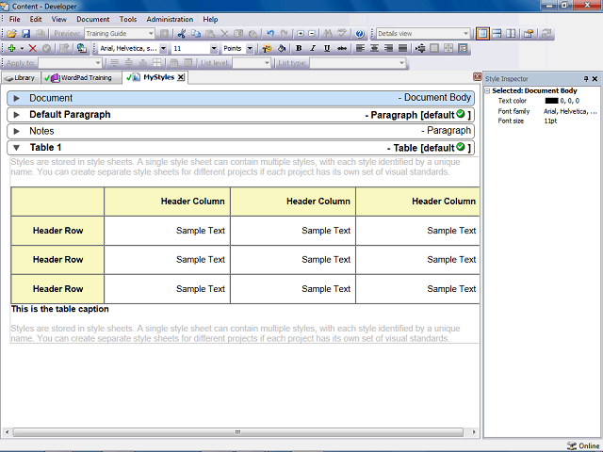Click the scroll right arrow of horizontal scrollbar
The height and width of the screenshot is (452, 603).
(x=474, y=432)
